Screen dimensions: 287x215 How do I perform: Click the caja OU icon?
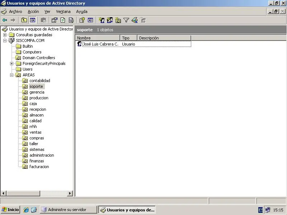[x=25, y=104]
